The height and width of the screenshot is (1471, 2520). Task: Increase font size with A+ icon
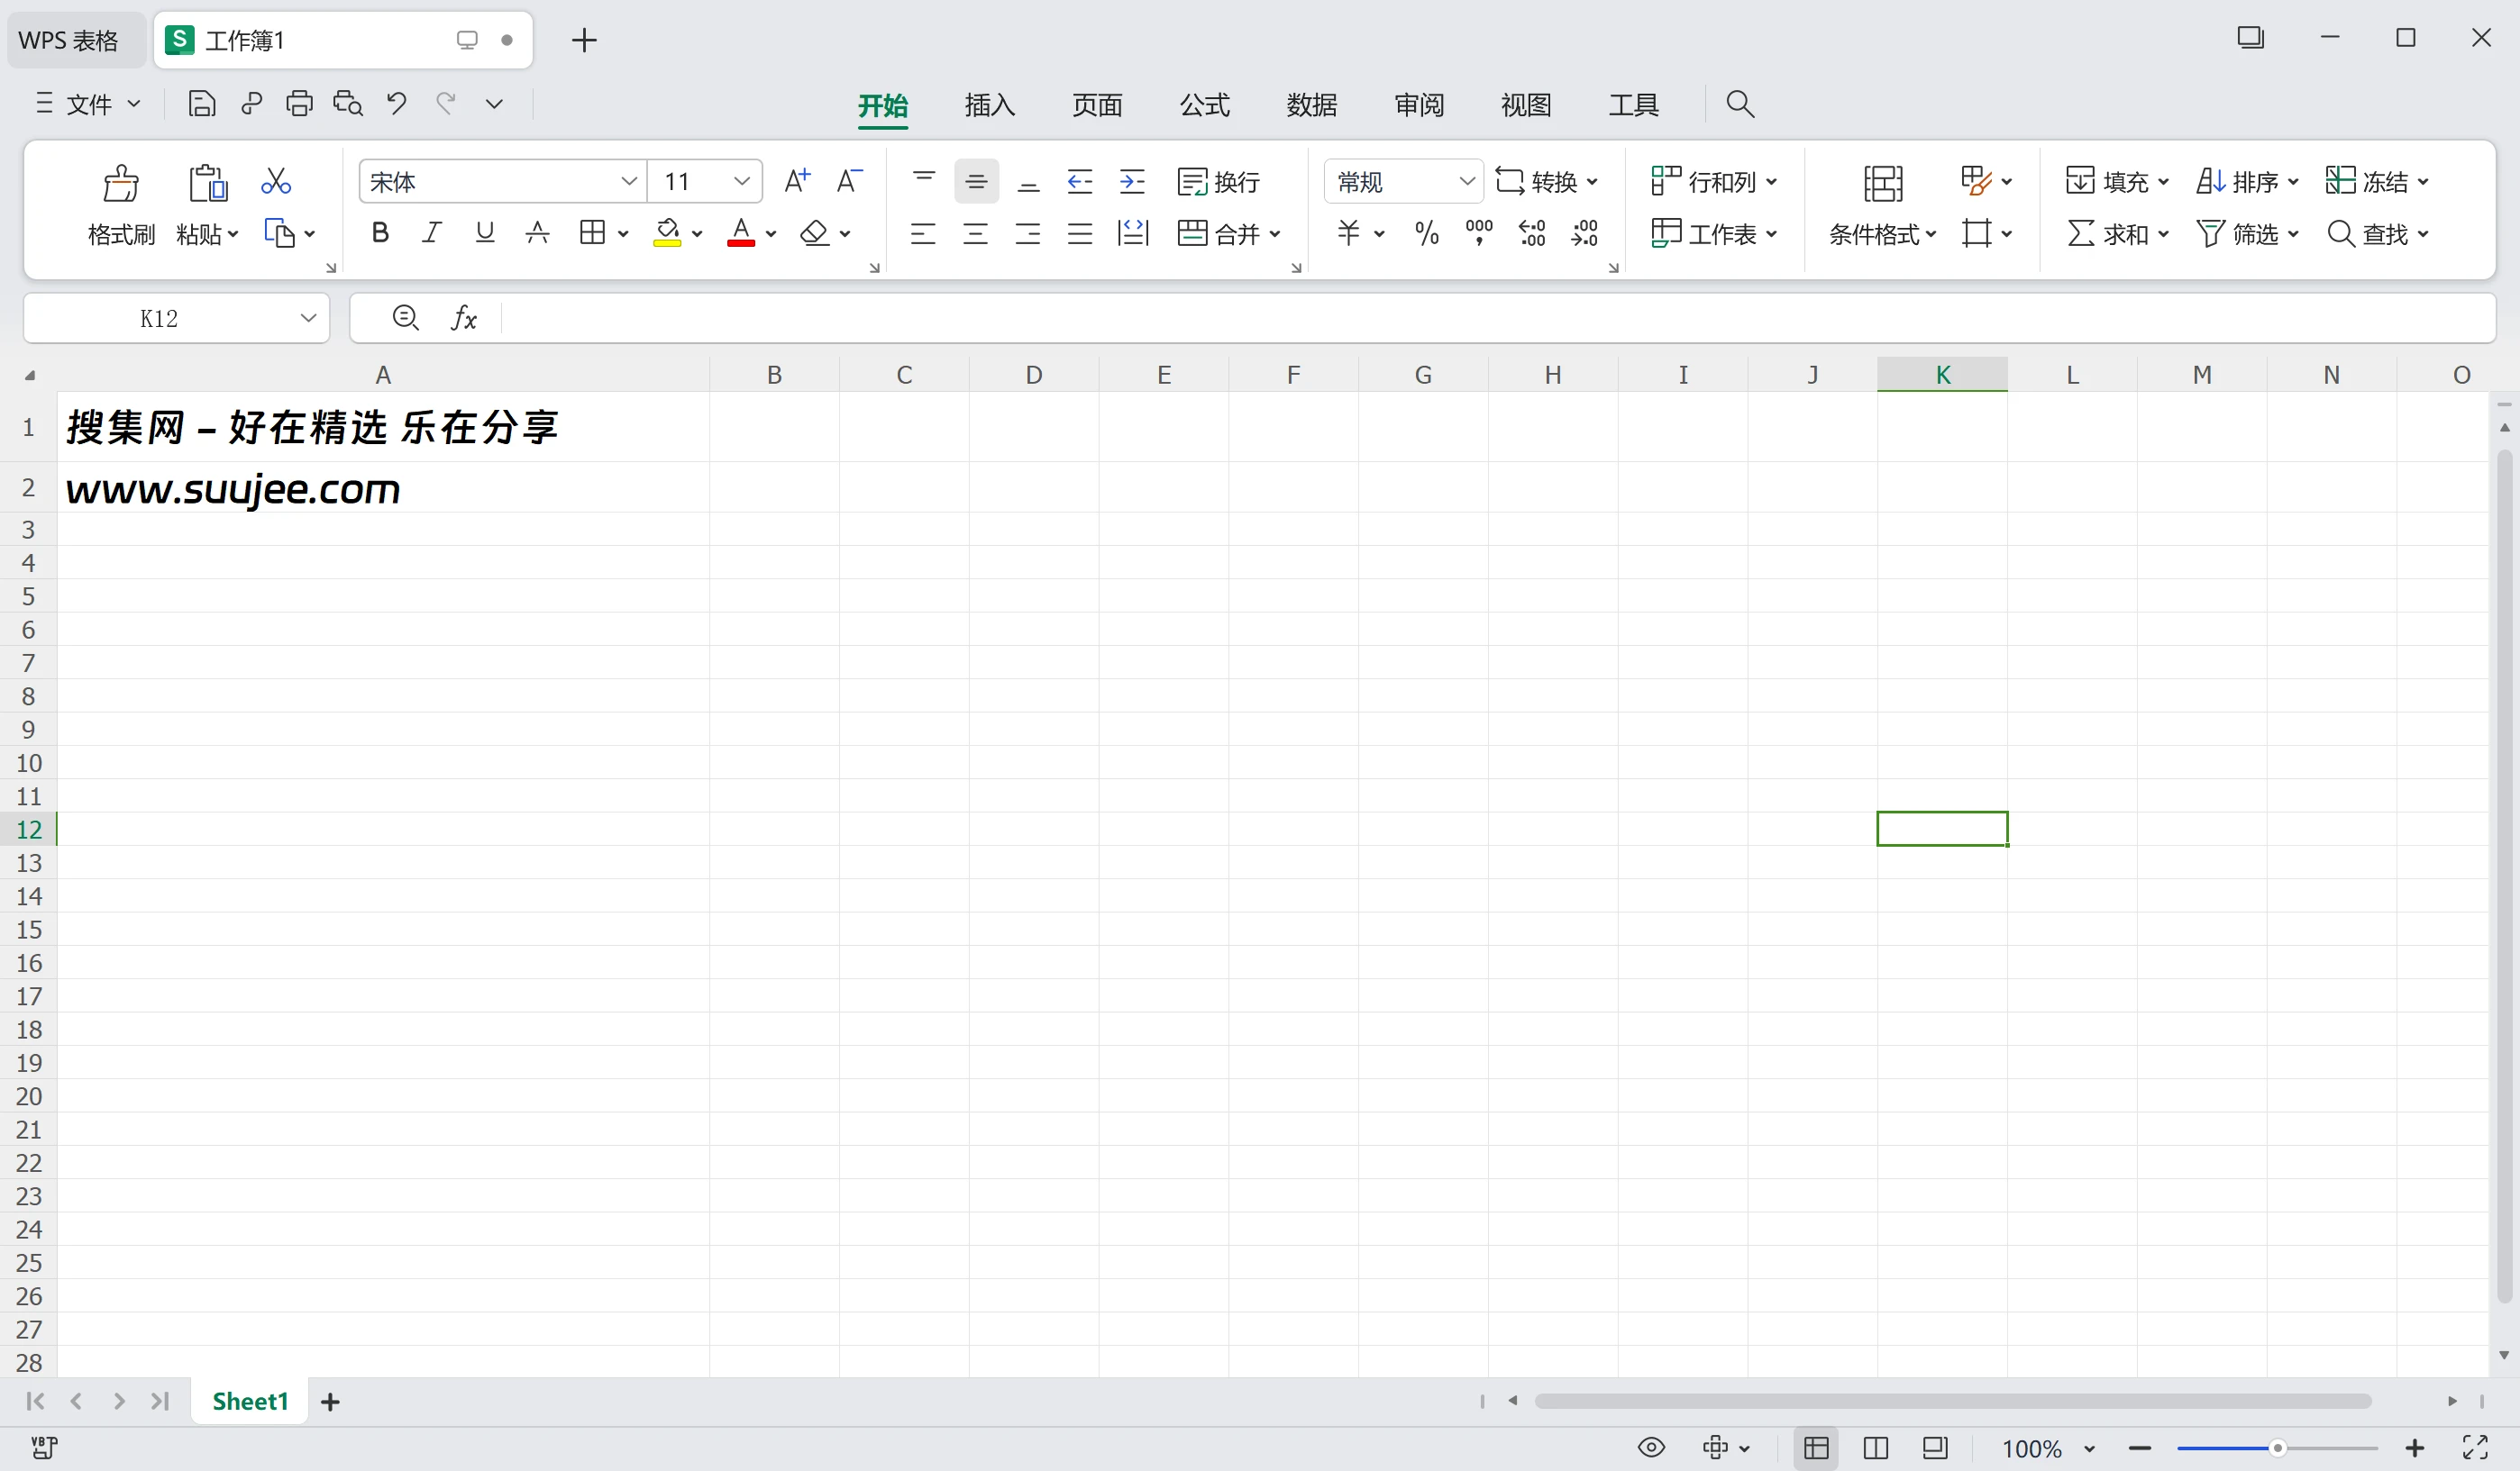point(797,181)
